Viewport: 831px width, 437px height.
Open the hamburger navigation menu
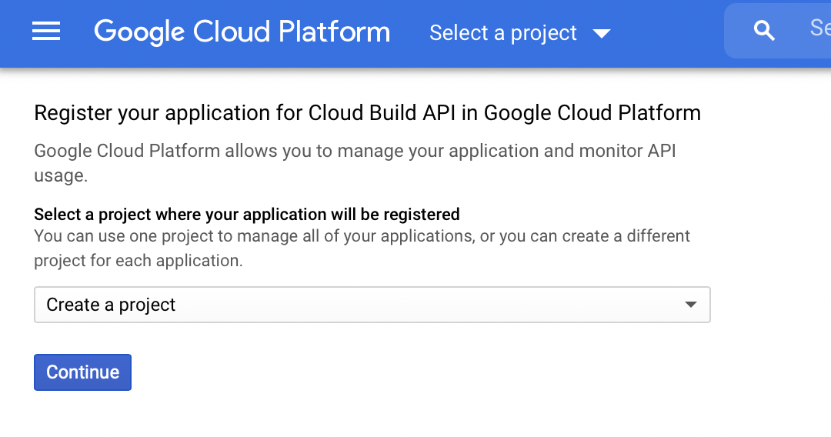(46, 32)
